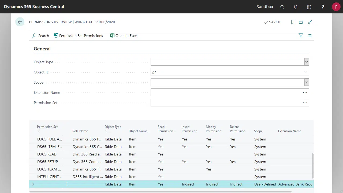
Task: Click the bookmark page icon
Action: pos(293,22)
